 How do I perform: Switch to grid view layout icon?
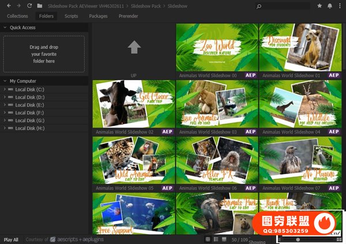point(208,239)
